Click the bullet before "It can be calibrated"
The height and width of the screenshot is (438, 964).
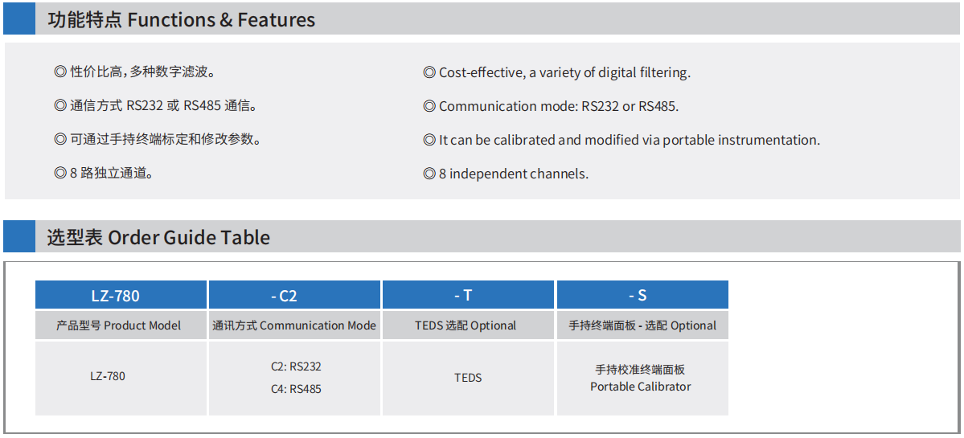pyautogui.click(x=429, y=141)
